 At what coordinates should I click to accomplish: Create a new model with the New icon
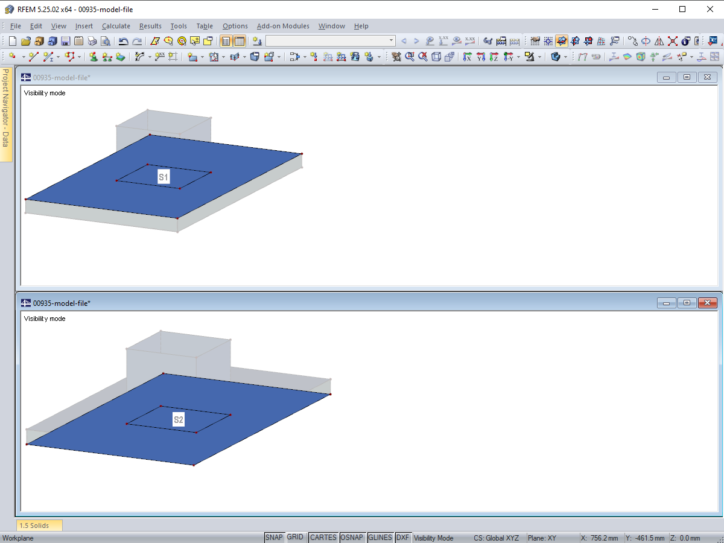click(x=13, y=41)
